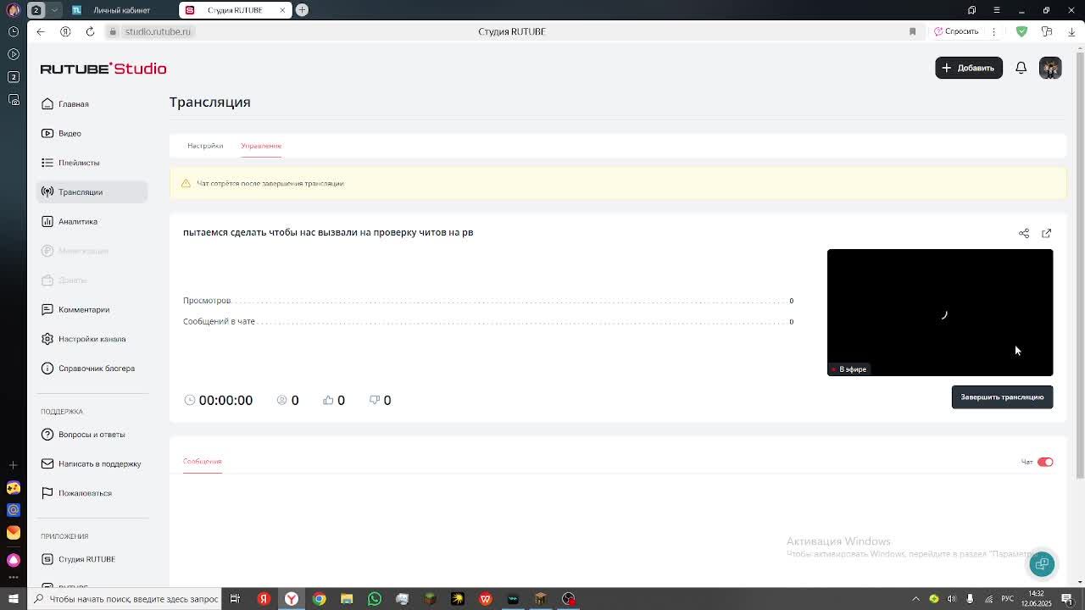Open stream in new window icon
The image size is (1085, 610).
coord(1046,233)
